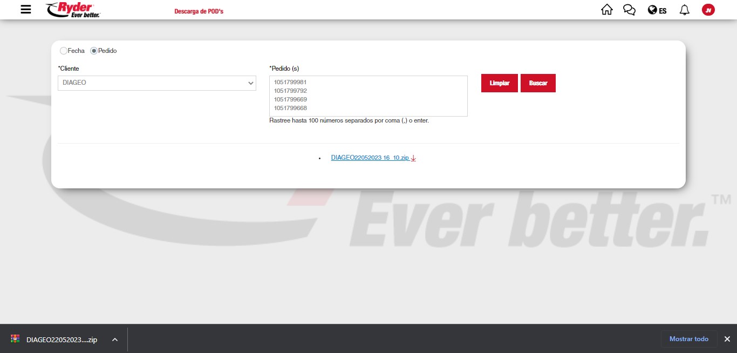Open the notifications bell
The image size is (737, 353).
tap(685, 10)
